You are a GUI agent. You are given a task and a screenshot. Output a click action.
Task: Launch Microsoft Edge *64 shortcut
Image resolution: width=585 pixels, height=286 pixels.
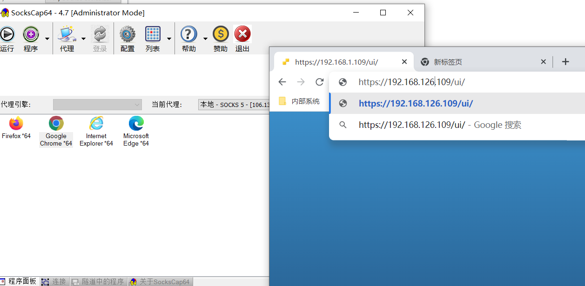click(x=136, y=124)
